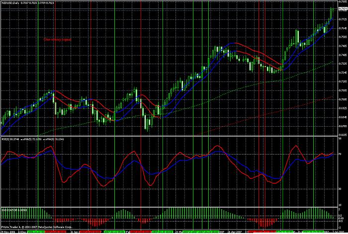
Task: Click the highlighted current price label 0.7821
Action: click(343, 8)
